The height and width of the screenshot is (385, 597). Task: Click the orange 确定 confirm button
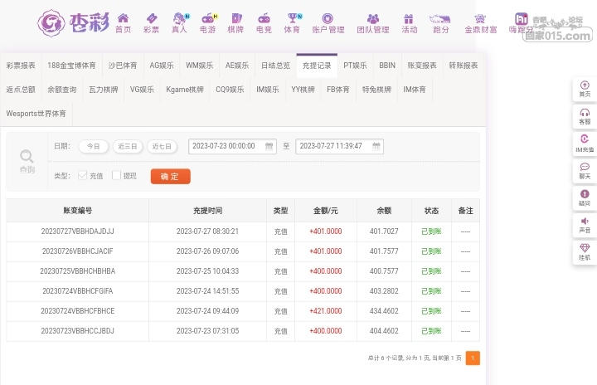coord(171,176)
